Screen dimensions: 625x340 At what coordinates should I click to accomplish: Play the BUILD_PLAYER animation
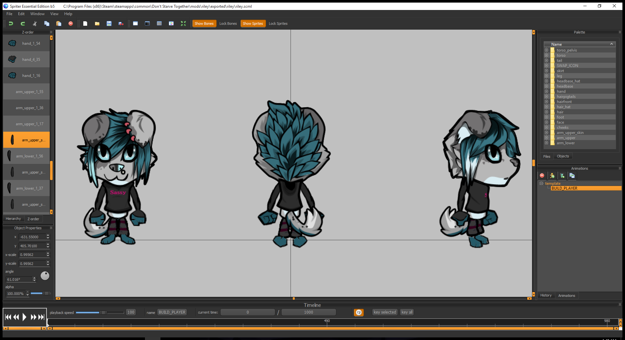pos(24,317)
